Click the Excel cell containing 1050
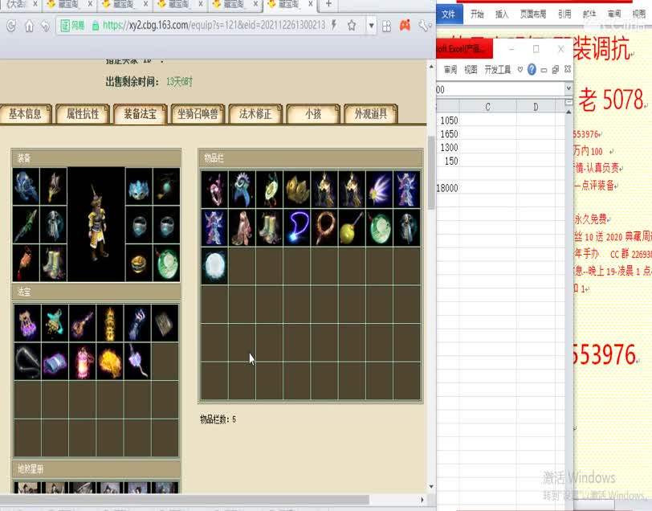This screenshot has width=652, height=511. [x=447, y=121]
